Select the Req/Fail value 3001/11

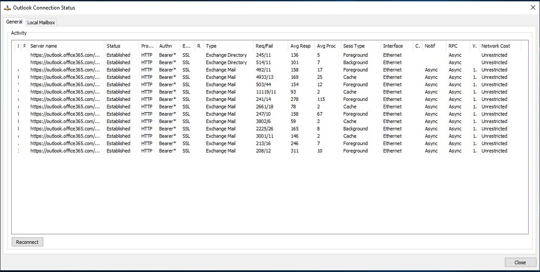coord(265,136)
